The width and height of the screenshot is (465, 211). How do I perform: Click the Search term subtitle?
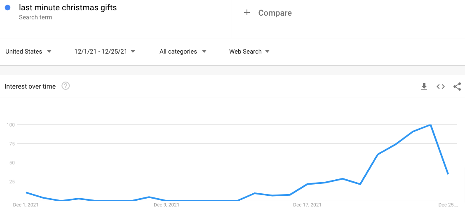point(35,17)
